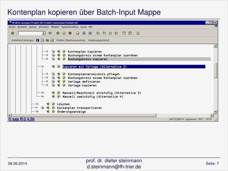Click the green Back arrow icon

click(58, 33)
